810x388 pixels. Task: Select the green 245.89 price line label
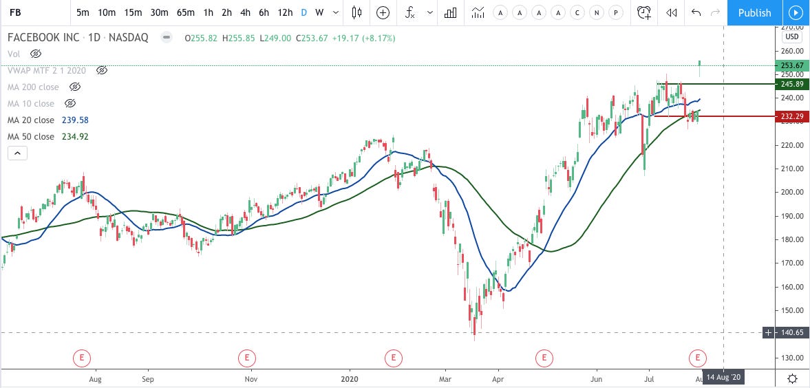click(792, 84)
